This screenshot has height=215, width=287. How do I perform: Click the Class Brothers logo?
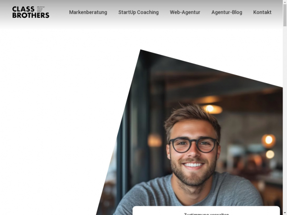click(x=31, y=12)
